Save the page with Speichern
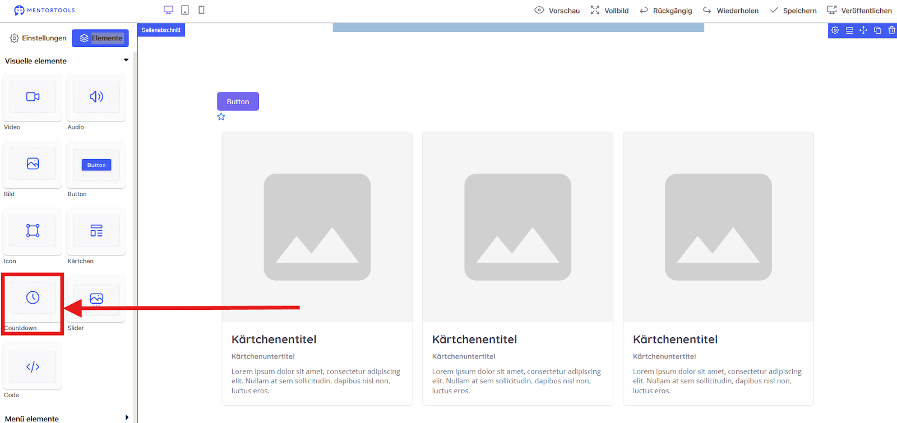 pos(793,11)
